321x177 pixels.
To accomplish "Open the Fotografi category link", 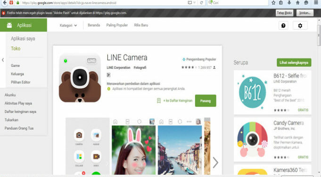I will click(x=140, y=67).
